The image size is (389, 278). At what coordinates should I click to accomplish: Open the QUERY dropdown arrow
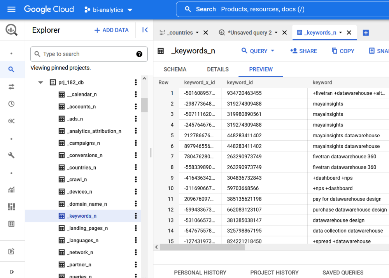click(273, 51)
